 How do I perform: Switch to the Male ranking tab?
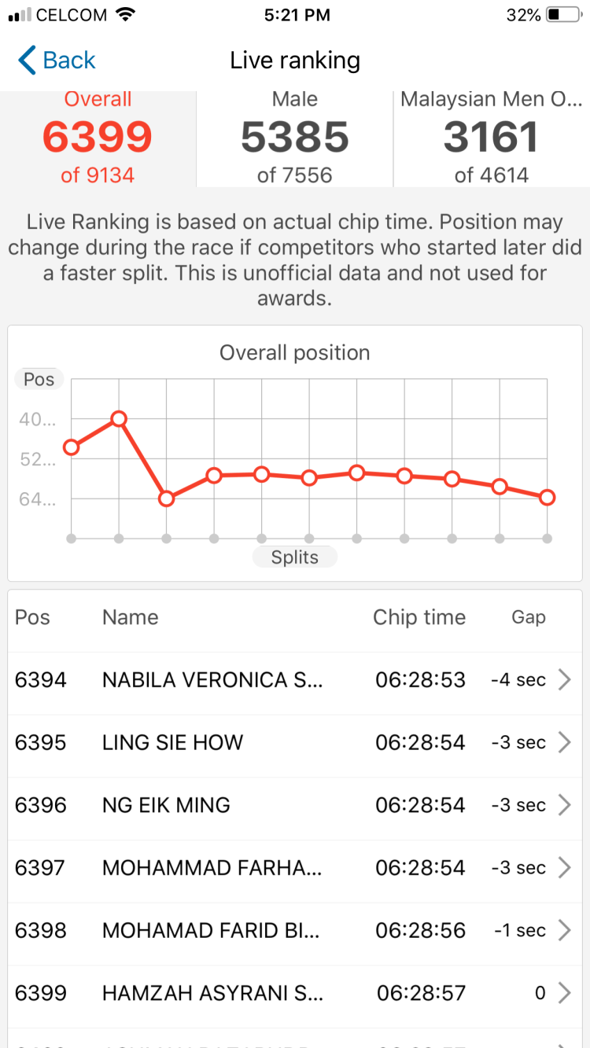(295, 138)
